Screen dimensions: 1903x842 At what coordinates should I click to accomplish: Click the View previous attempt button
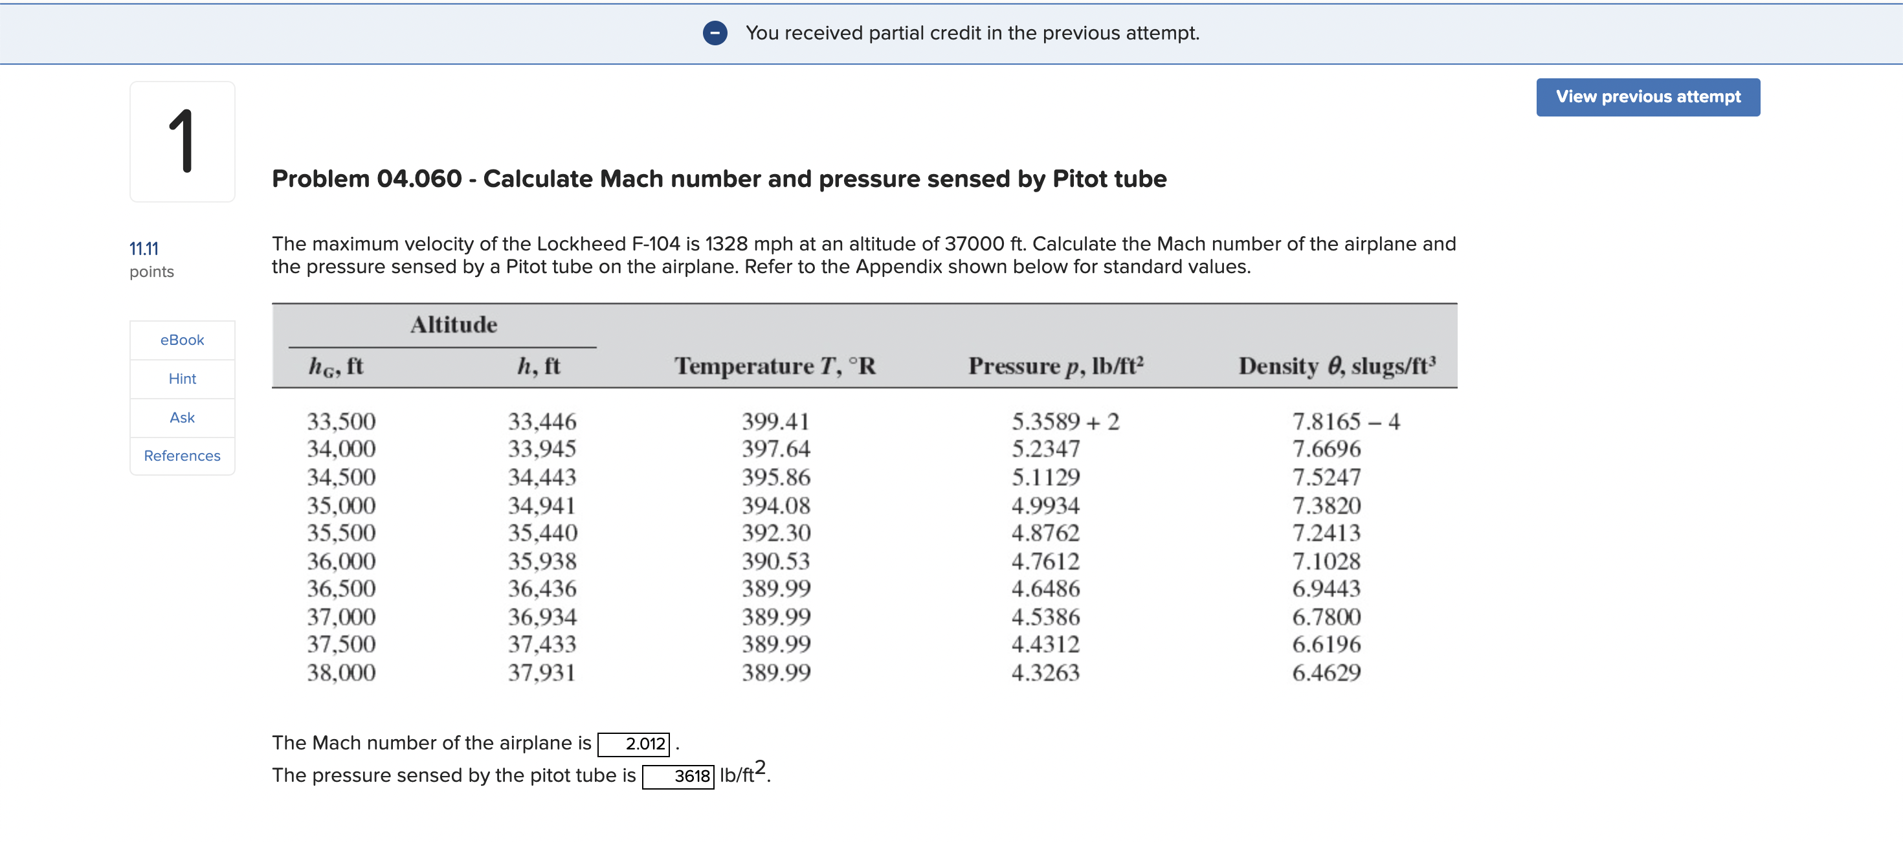[x=1647, y=97]
